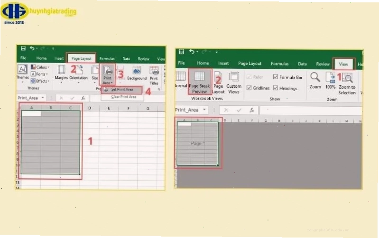Click formula bar input in right window
The width and height of the screenshot is (379, 238).
tap(311, 110)
